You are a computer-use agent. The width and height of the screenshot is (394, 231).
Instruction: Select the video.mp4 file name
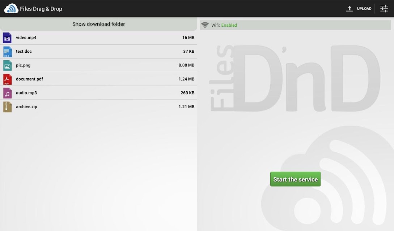(26, 38)
